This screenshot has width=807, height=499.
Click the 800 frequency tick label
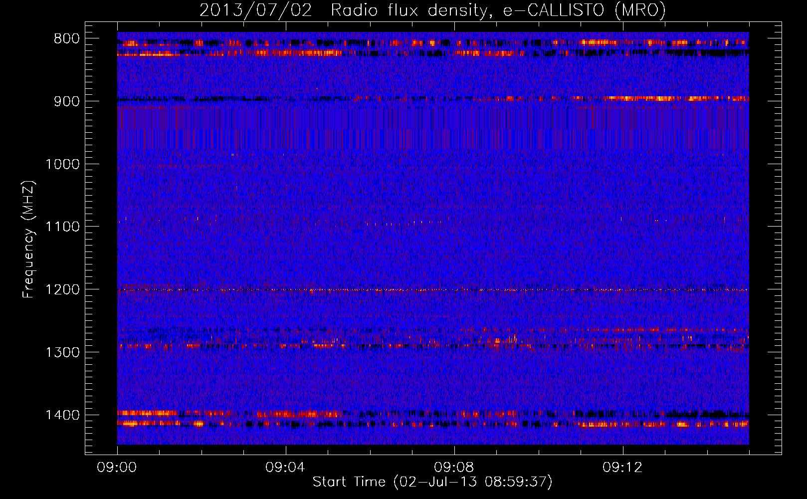coord(67,39)
